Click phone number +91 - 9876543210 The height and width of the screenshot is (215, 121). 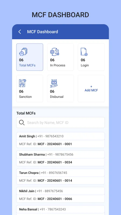click(50, 136)
